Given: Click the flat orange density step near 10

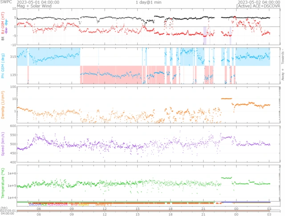Looking at the screenshot, I should pos(227,98).
